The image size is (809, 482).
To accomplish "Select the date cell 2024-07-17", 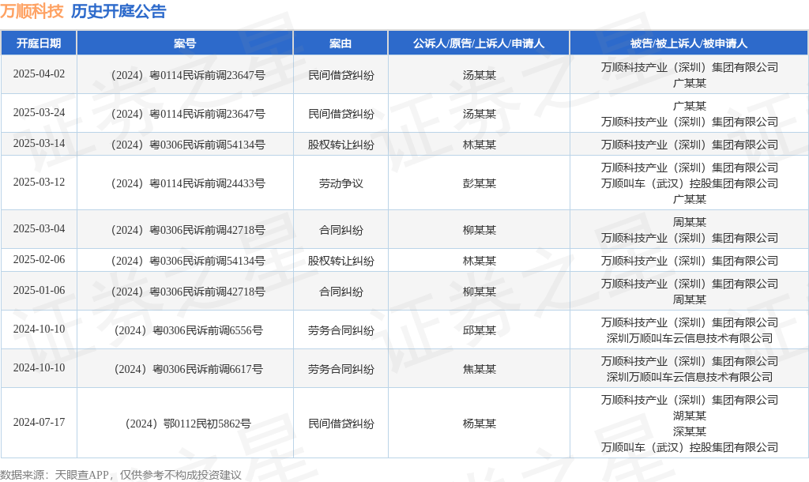I will 40,423.
